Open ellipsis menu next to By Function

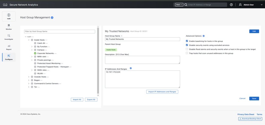point(49,47)
